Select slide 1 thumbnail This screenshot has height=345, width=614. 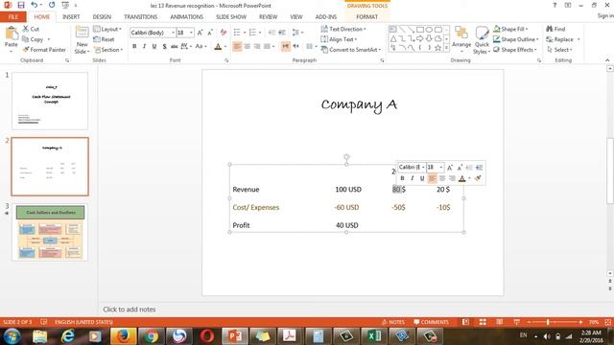50,101
